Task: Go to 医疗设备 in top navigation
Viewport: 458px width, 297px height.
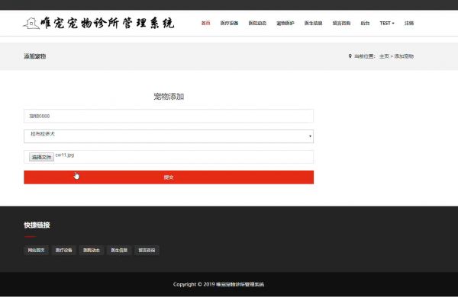Action: point(229,23)
